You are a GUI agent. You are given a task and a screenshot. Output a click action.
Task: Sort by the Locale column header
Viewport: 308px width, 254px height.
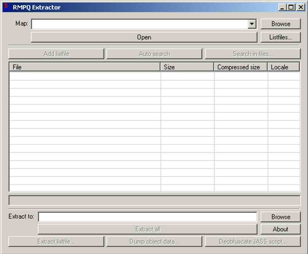point(284,67)
